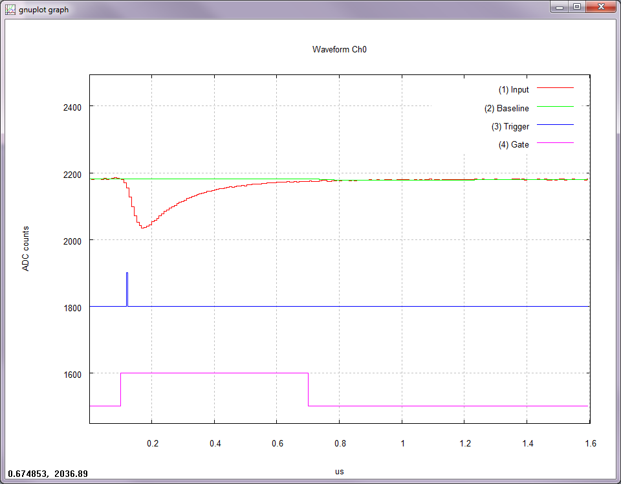
Task: Click the falling edge of the magenta gate pulse
Action: click(x=308, y=390)
